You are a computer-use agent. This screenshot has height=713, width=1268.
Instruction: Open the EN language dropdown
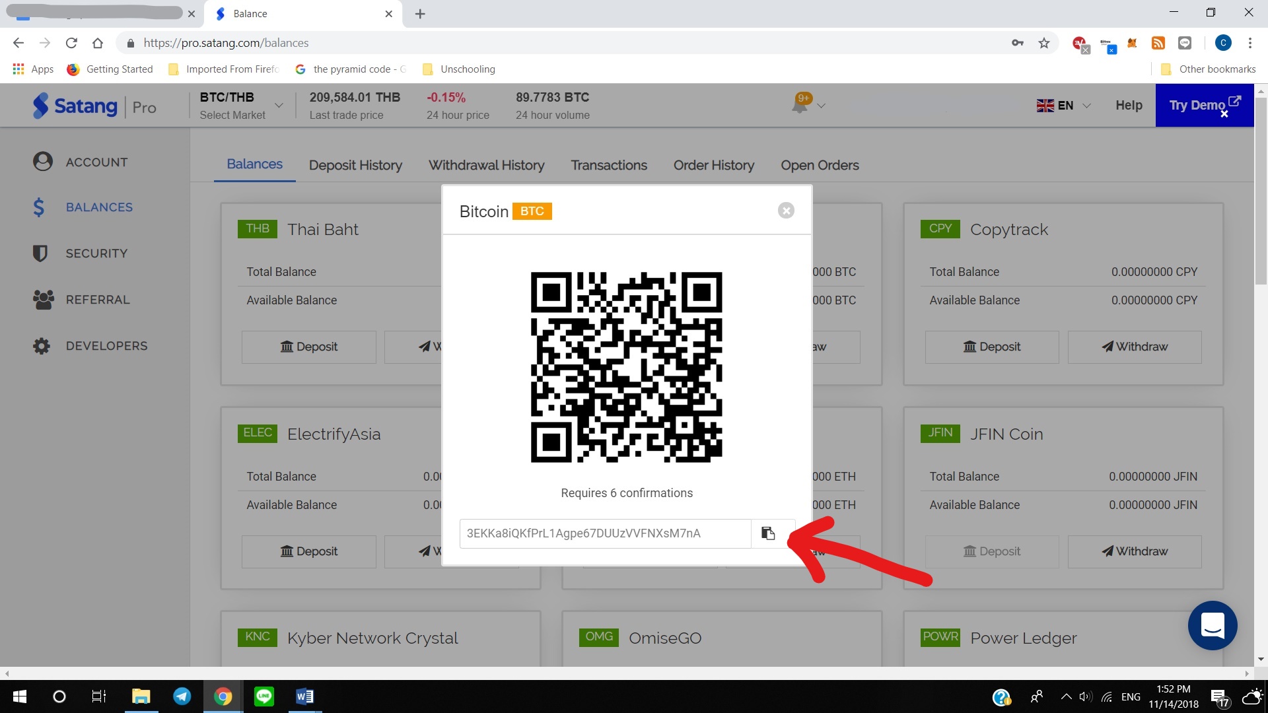[x=1063, y=105]
